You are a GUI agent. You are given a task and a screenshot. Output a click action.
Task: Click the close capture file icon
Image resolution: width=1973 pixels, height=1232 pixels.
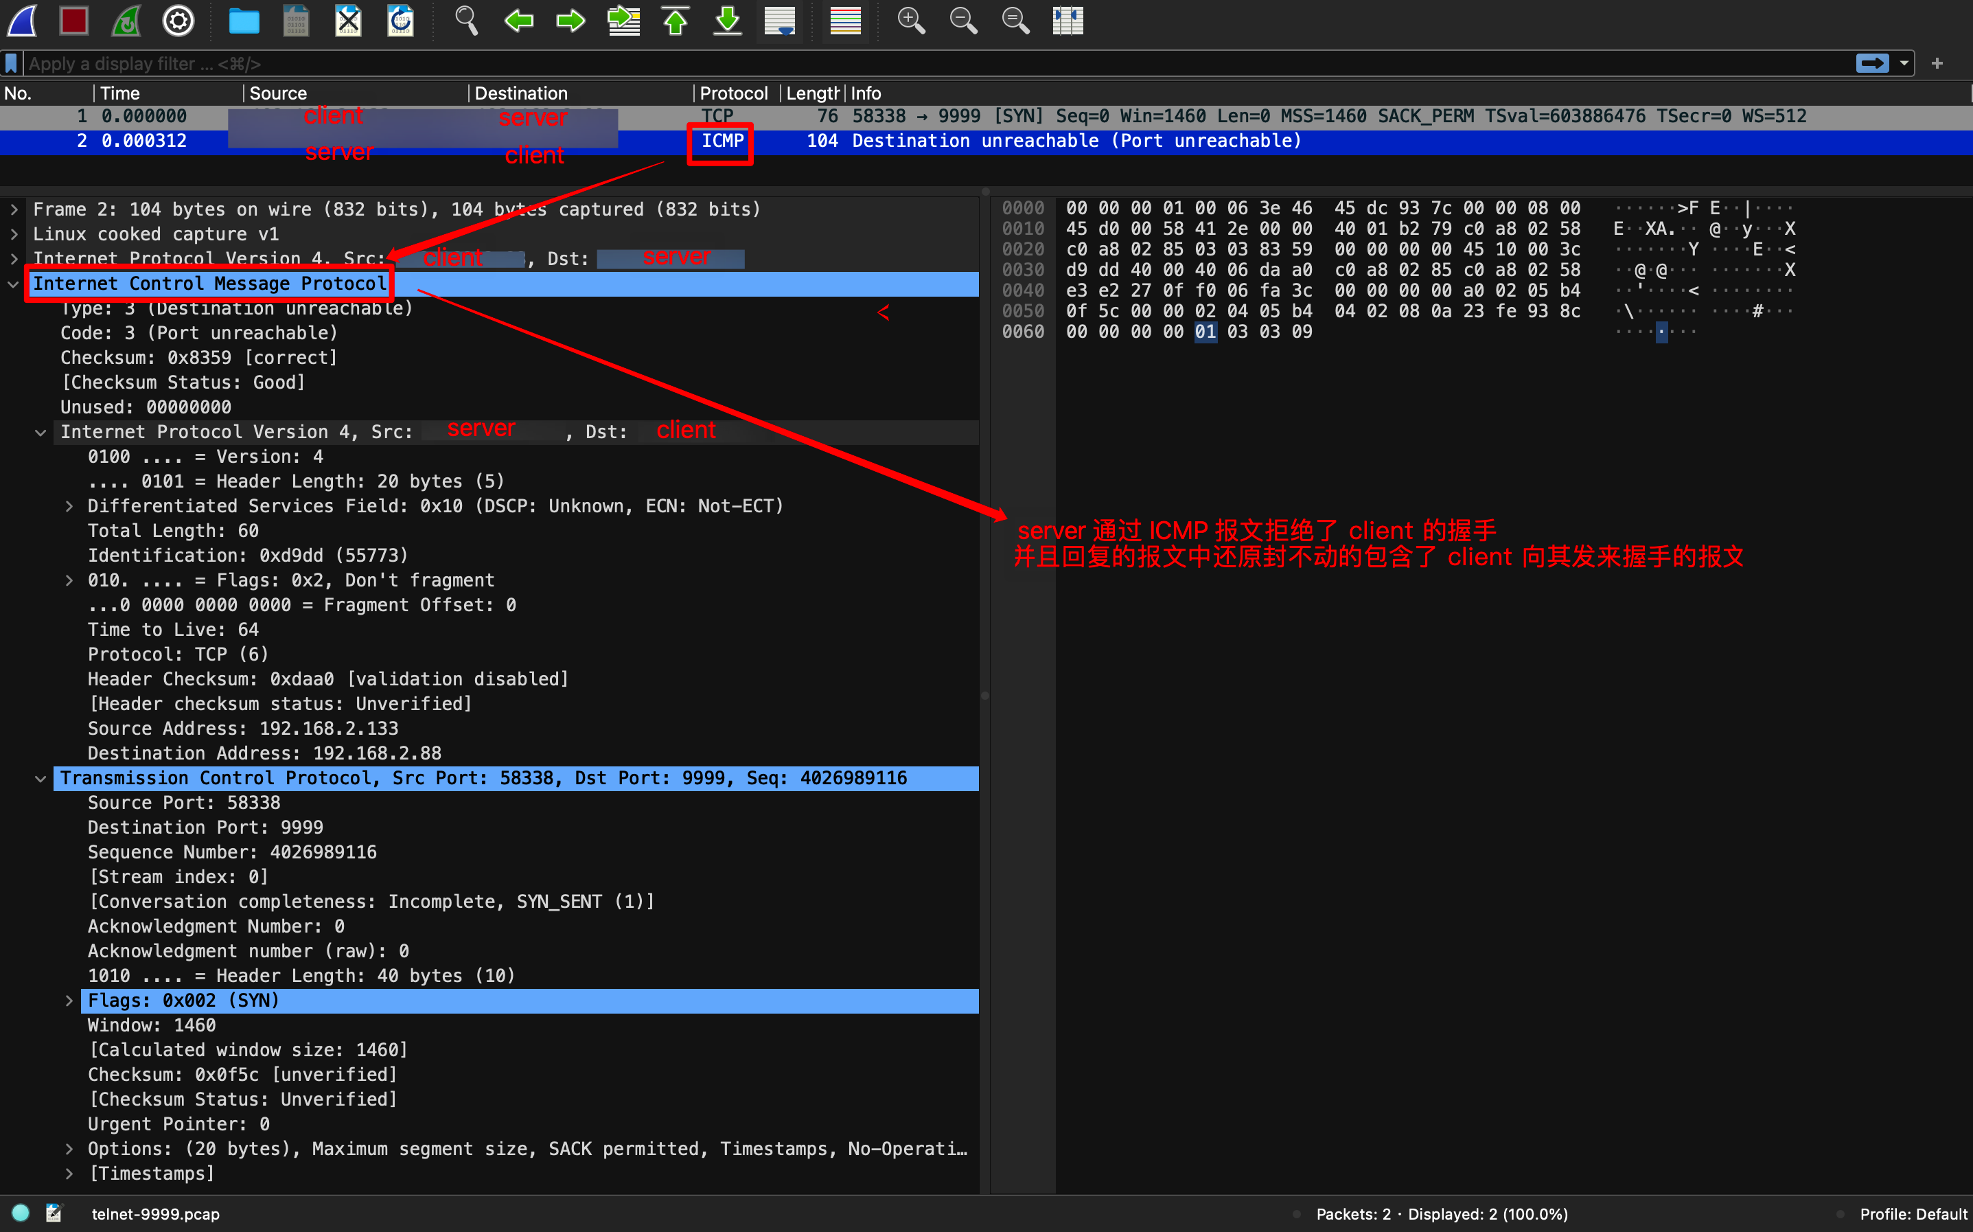[347, 21]
